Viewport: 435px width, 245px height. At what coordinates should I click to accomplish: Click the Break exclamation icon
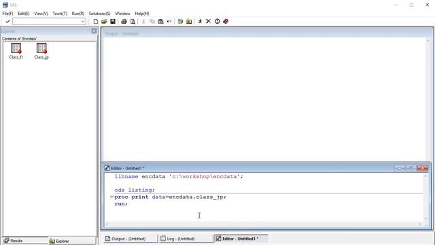click(217, 21)
